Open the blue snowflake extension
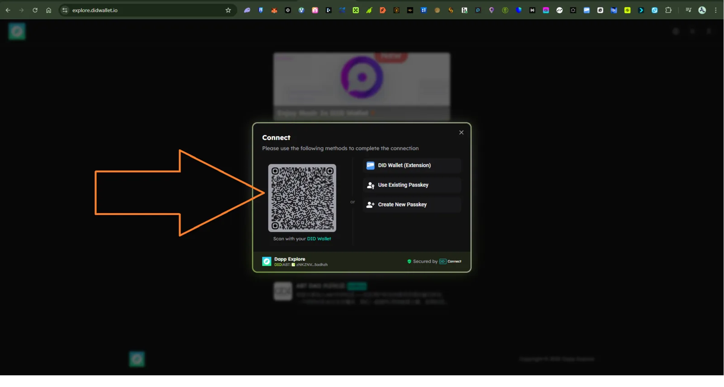This screenshot has height=387, width=724. (614, 10)
